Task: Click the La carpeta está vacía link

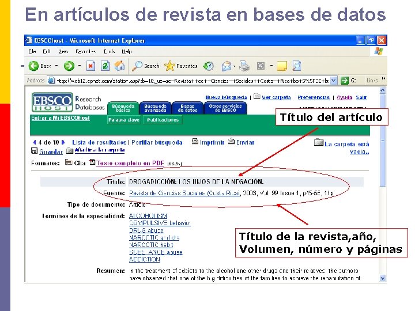Action: pos(347,148)
